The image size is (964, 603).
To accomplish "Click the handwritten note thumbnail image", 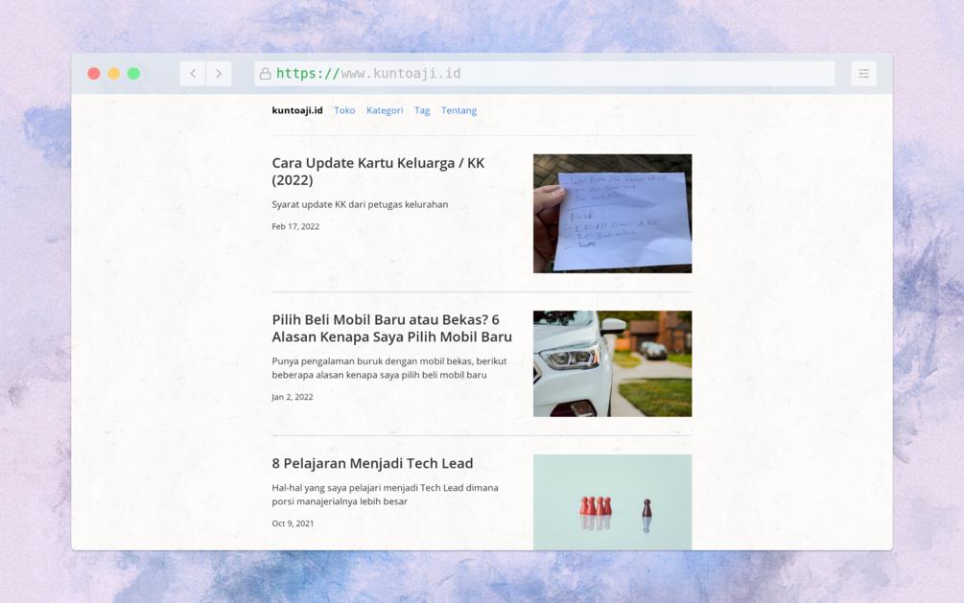I will coord(612,213).
